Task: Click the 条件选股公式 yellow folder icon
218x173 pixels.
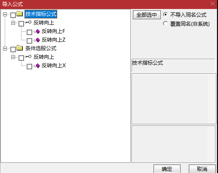Action: [x=20, y=48]
